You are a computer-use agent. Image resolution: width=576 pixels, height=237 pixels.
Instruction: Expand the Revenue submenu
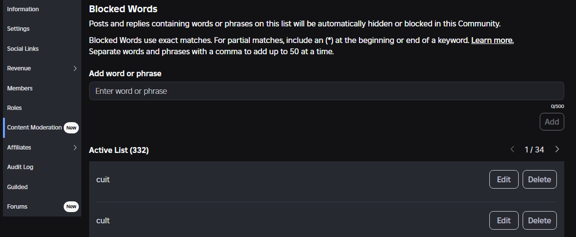[75, 68]
